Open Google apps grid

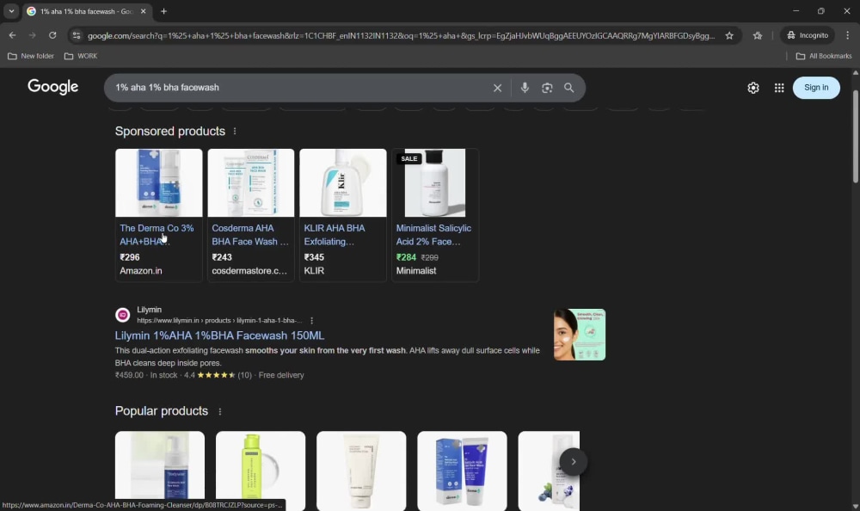pyautogui.click(x=779, y=88)
